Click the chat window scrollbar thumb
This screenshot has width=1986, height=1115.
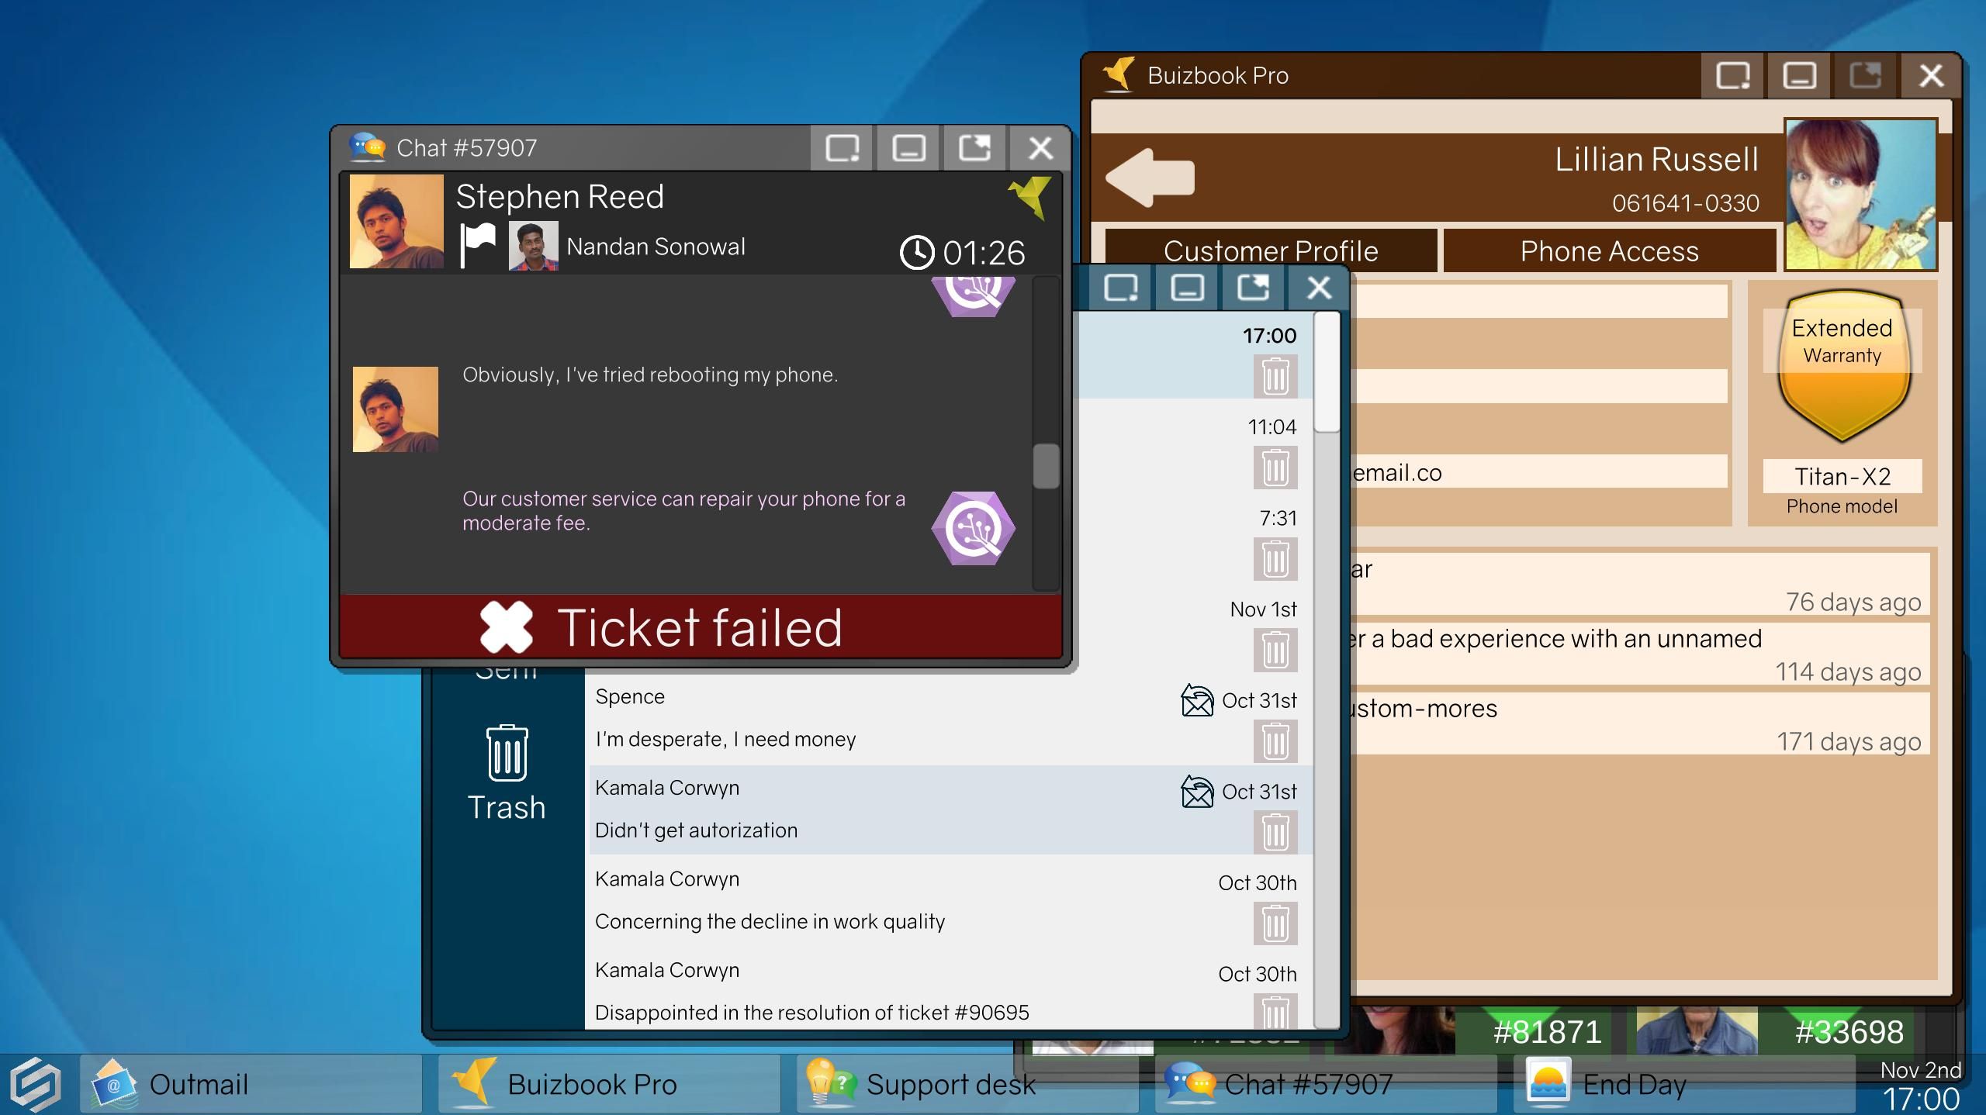click(1046, 466)
